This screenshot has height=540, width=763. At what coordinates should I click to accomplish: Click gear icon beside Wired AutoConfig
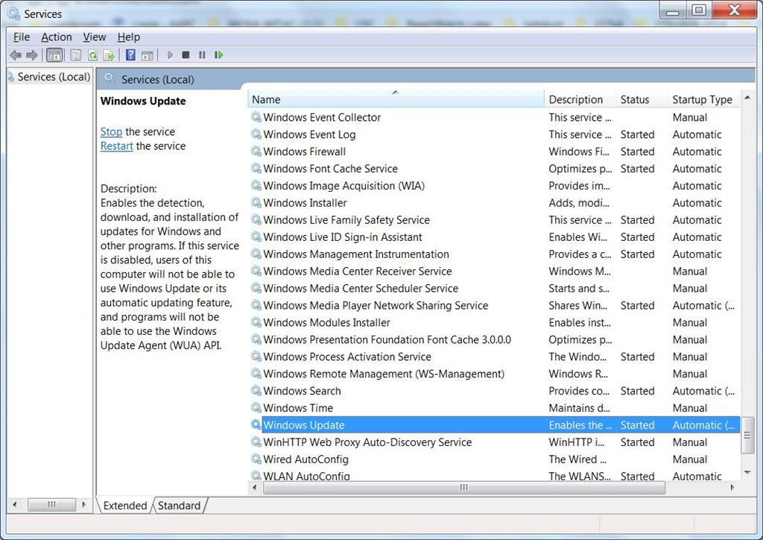pyautogui.click(x=256, y=459)
